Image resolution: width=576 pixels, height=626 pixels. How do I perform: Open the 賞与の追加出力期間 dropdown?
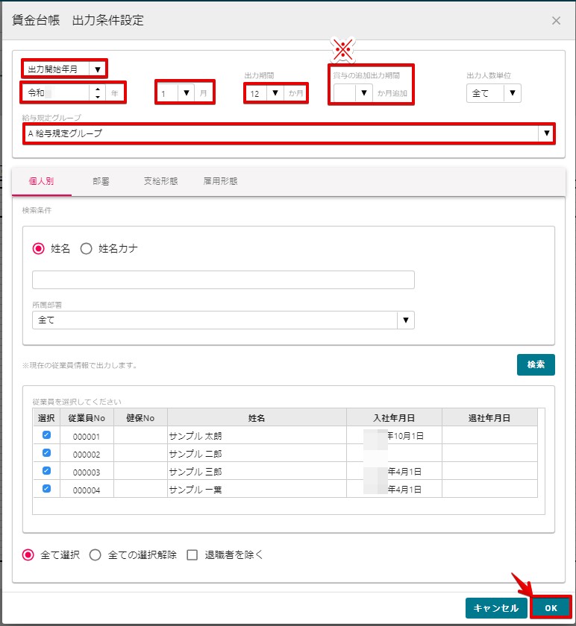point(364,93)
